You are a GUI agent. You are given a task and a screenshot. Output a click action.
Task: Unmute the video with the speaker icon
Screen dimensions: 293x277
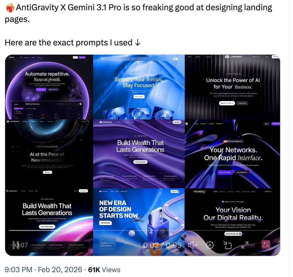click(192, 245)
